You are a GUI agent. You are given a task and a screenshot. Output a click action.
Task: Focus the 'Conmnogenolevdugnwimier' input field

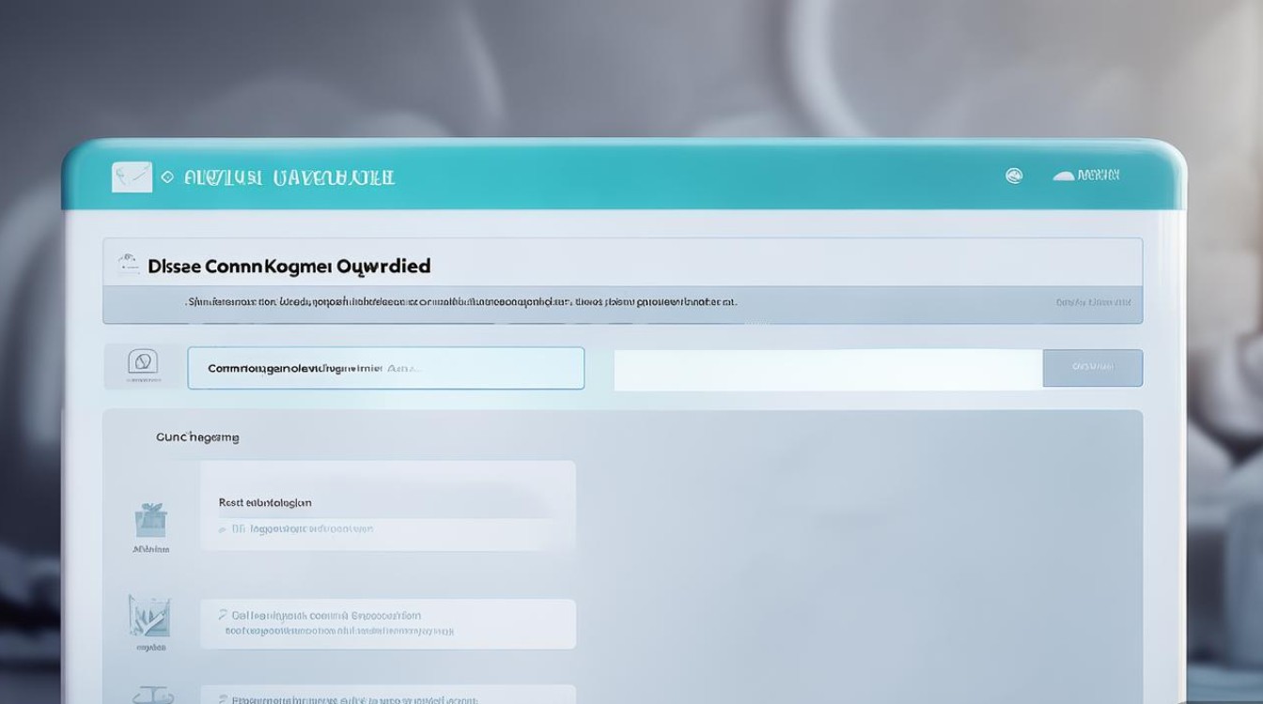(x=385, y=368)
